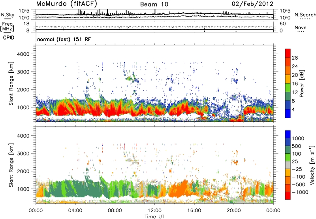The width and height of the screenshot is (316, 219).
Task: Click Slant Range [km] label of power panel
Action: [x=11, y=83]
